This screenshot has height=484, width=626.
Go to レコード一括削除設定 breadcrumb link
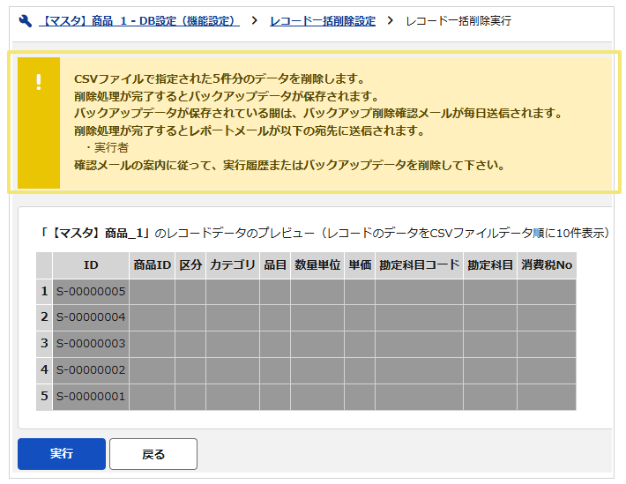[x=323, y=21]
